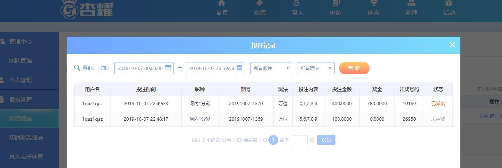Viewport: 502px width, 168px height.
Task: Select 真人电子体育 in the sidebar
Action: pos(26,156)
